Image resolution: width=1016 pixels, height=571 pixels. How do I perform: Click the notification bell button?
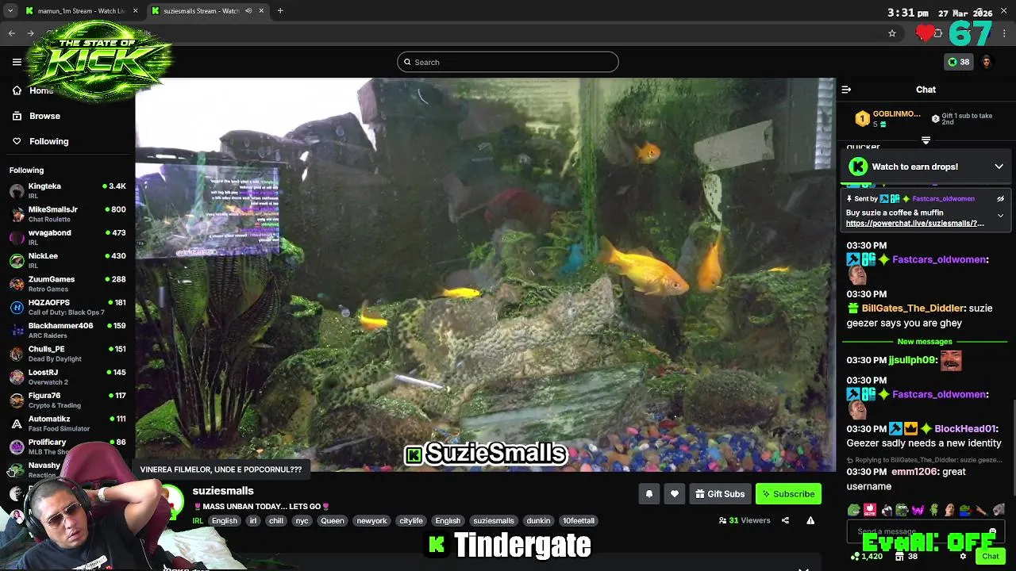tap(649, 494)
